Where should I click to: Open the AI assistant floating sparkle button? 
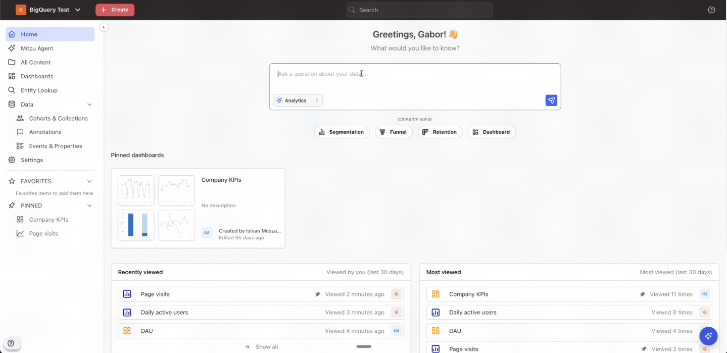coord(708,336)
